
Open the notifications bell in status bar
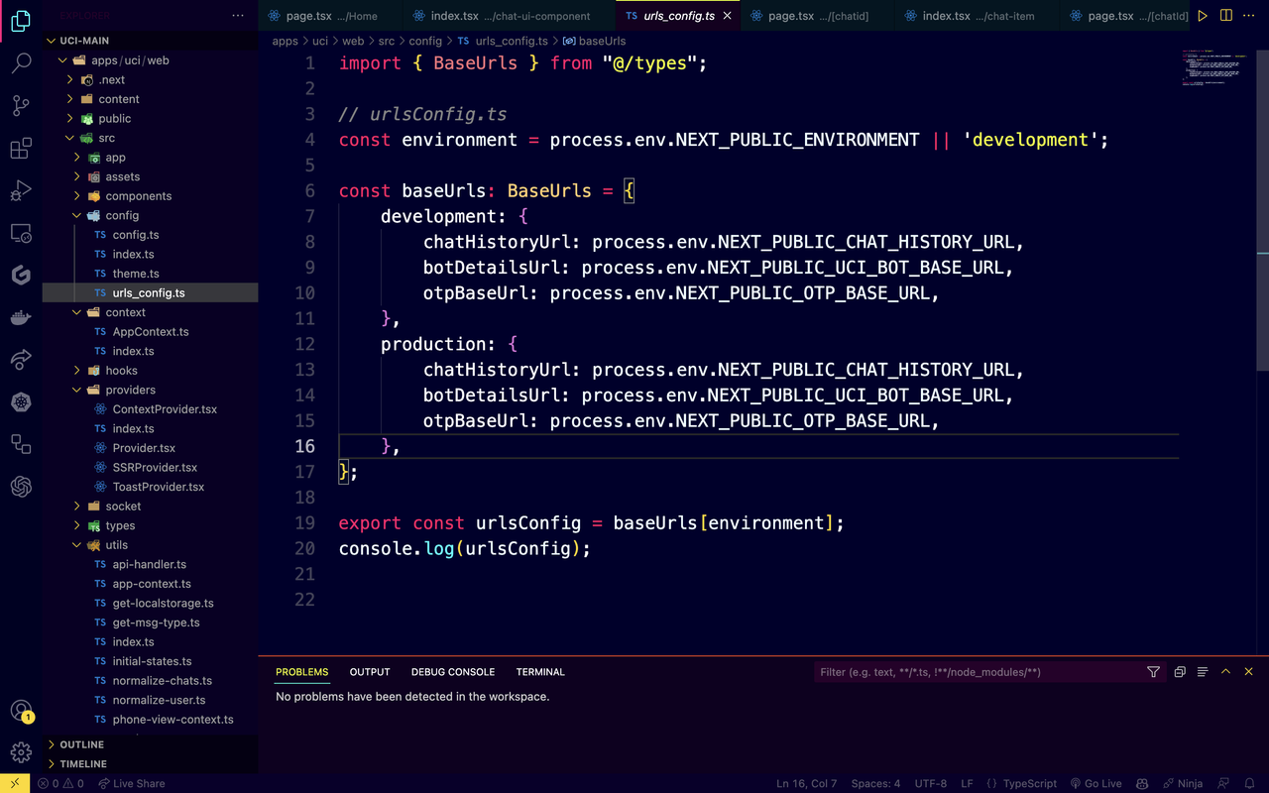point(1250,783)
